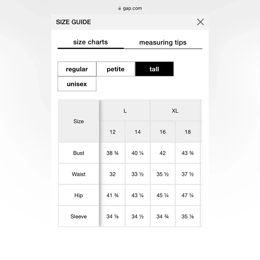Viewport: 260px width, 260px height.
Task: Click the XL size column header
Action: (x=175, y=110)
